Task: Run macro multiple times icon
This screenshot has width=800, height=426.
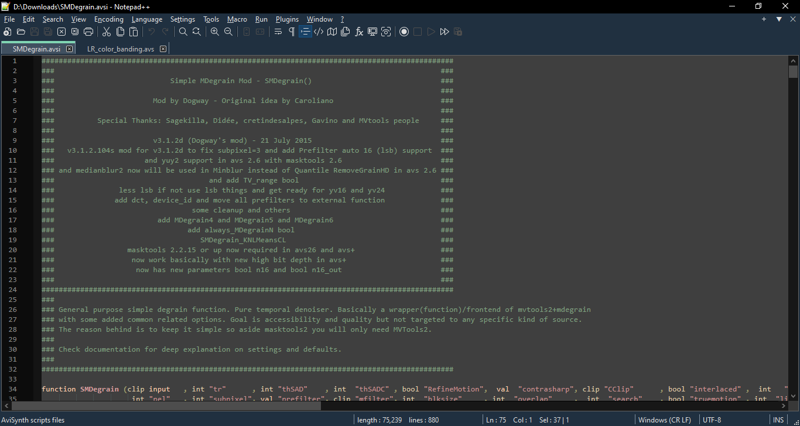Action: tap(445, 32)
